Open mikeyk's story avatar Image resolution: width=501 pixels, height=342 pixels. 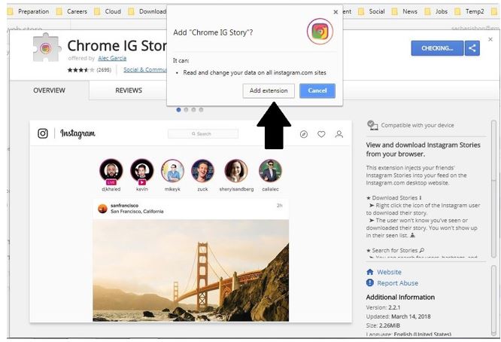172,171
